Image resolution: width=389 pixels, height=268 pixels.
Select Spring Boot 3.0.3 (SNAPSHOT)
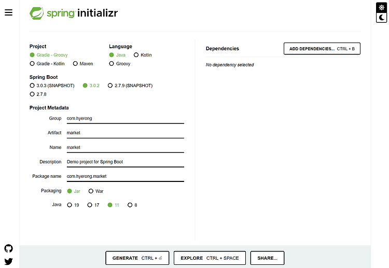coord(52,86)
